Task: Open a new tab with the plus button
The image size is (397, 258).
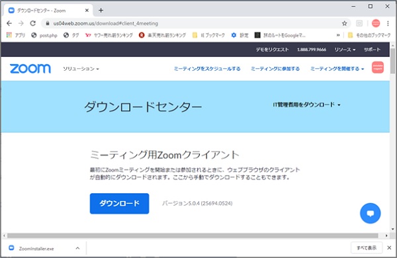Action: pos(101,11)
